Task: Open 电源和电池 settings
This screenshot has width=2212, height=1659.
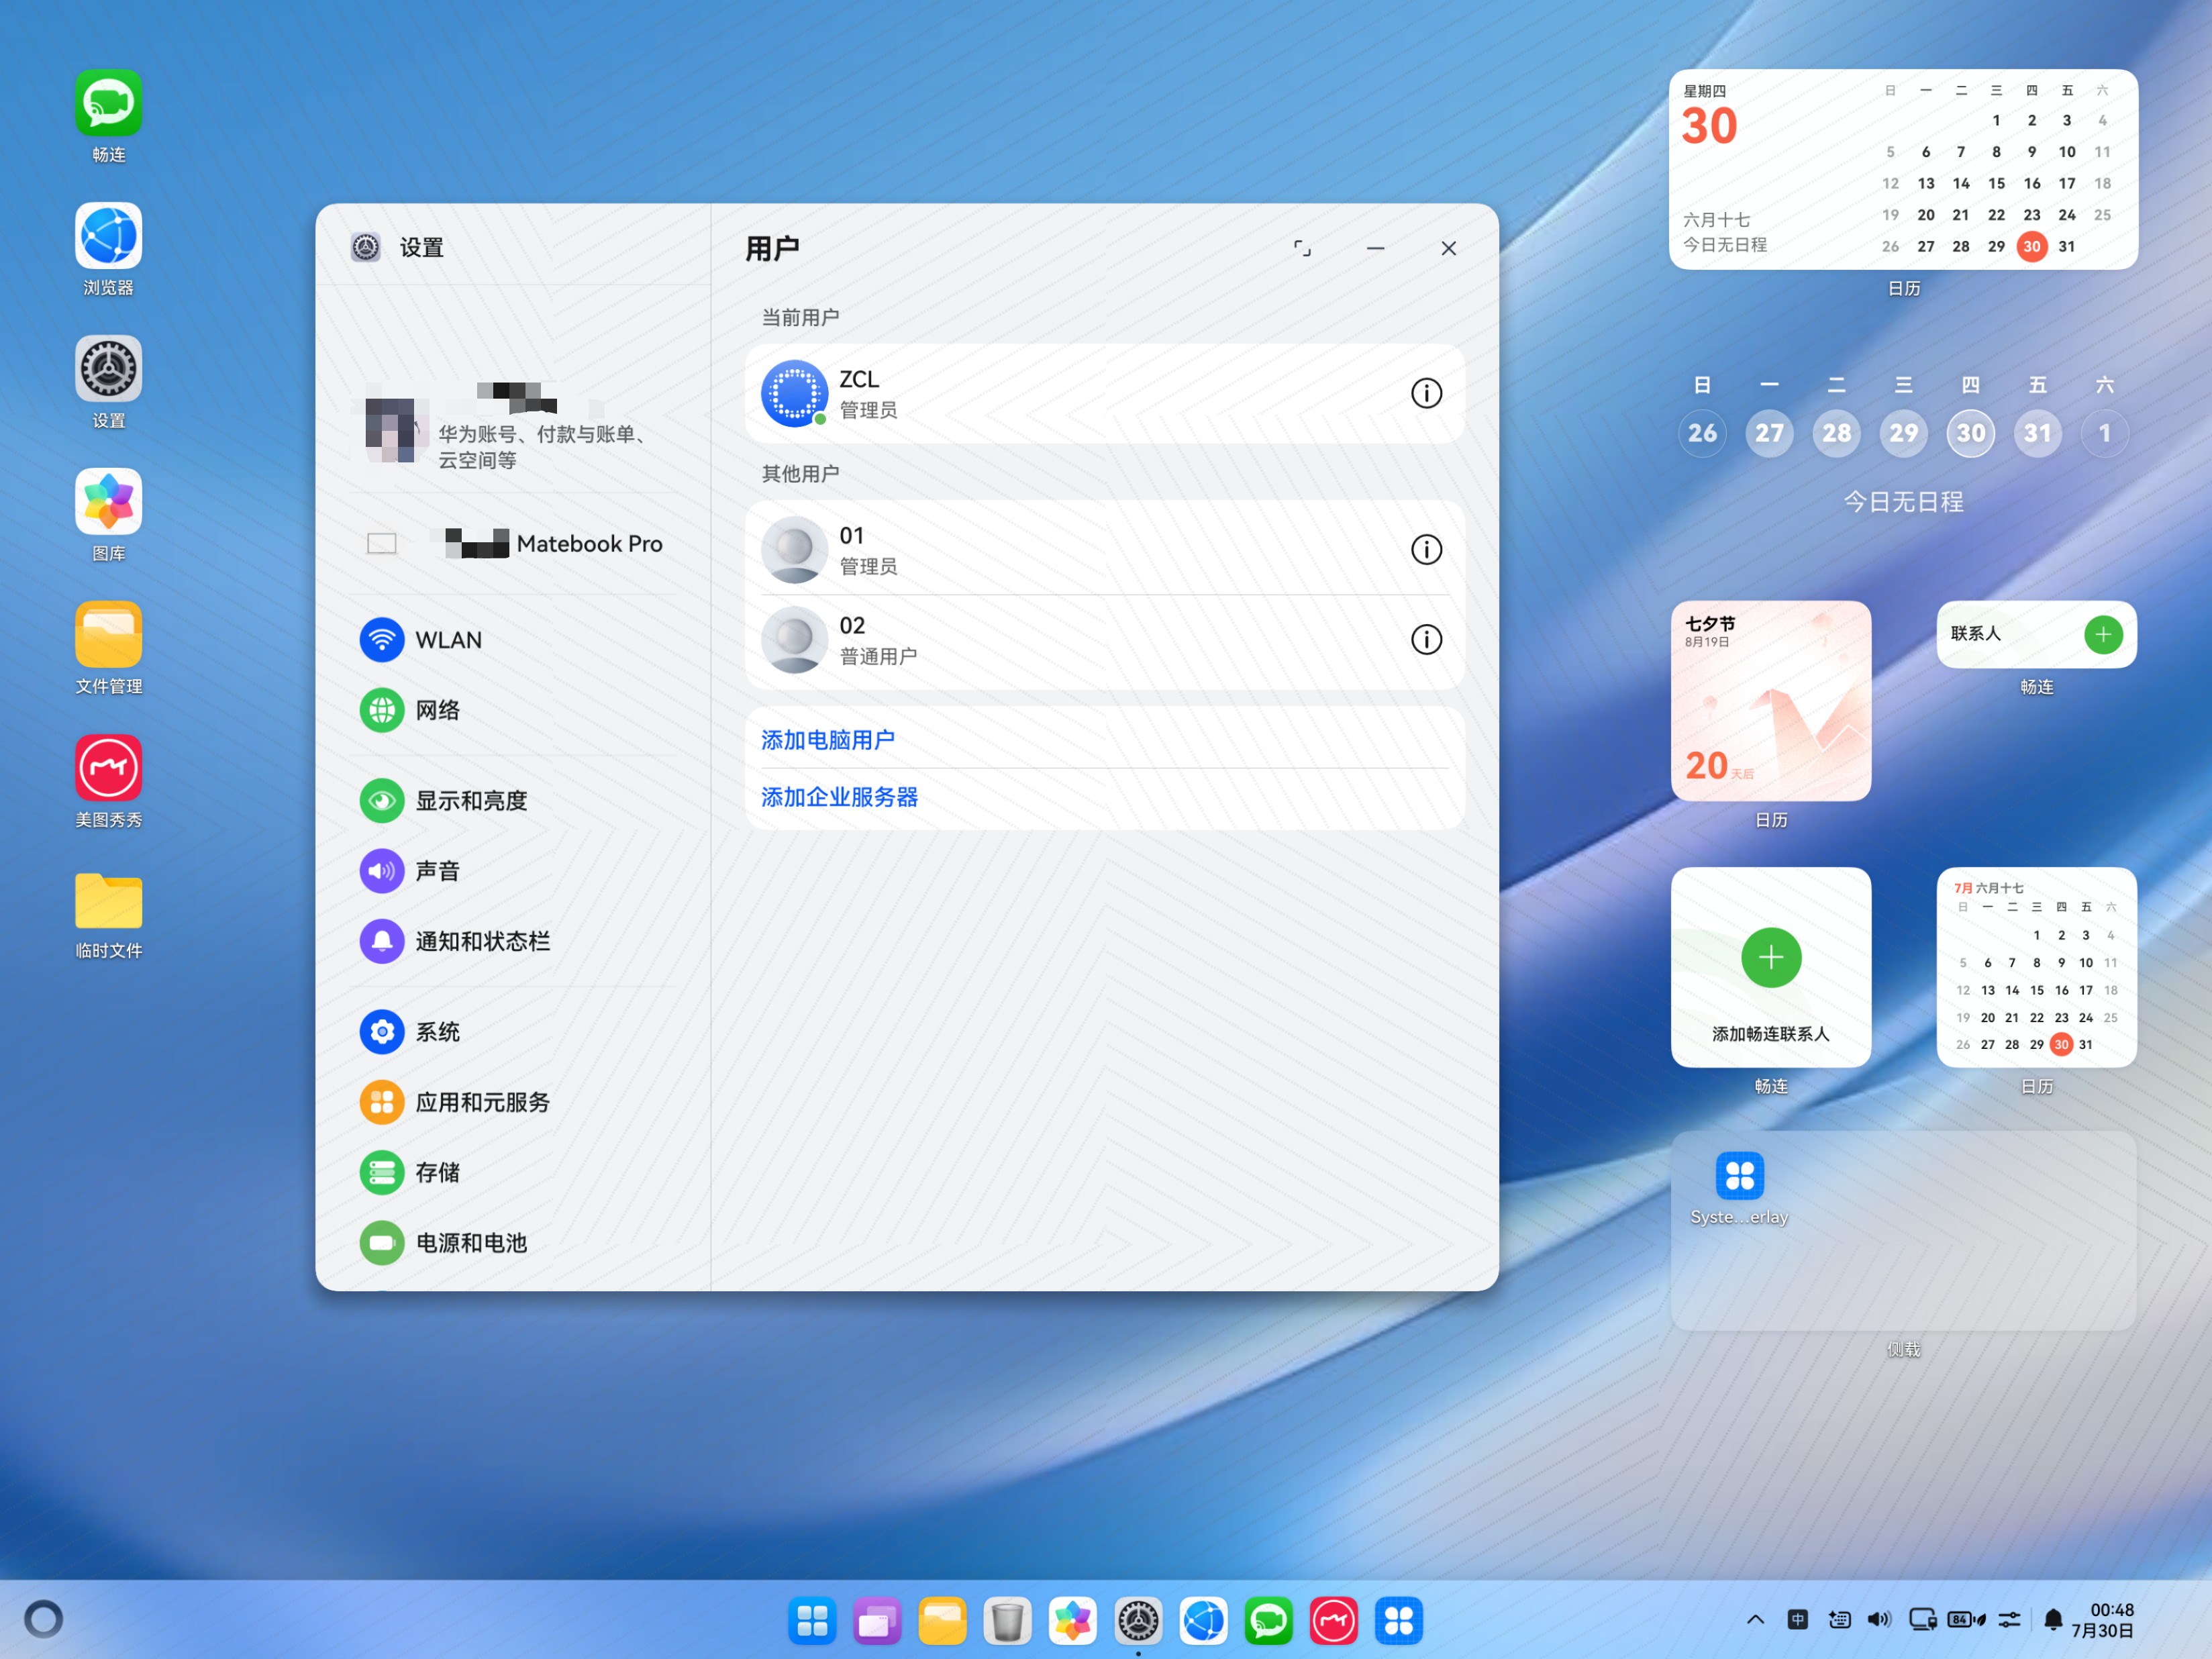Action: click(514, 1243)
